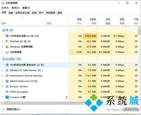Click the 360 browser app icon
The image size is (141, 115).
tap(7, 36)
